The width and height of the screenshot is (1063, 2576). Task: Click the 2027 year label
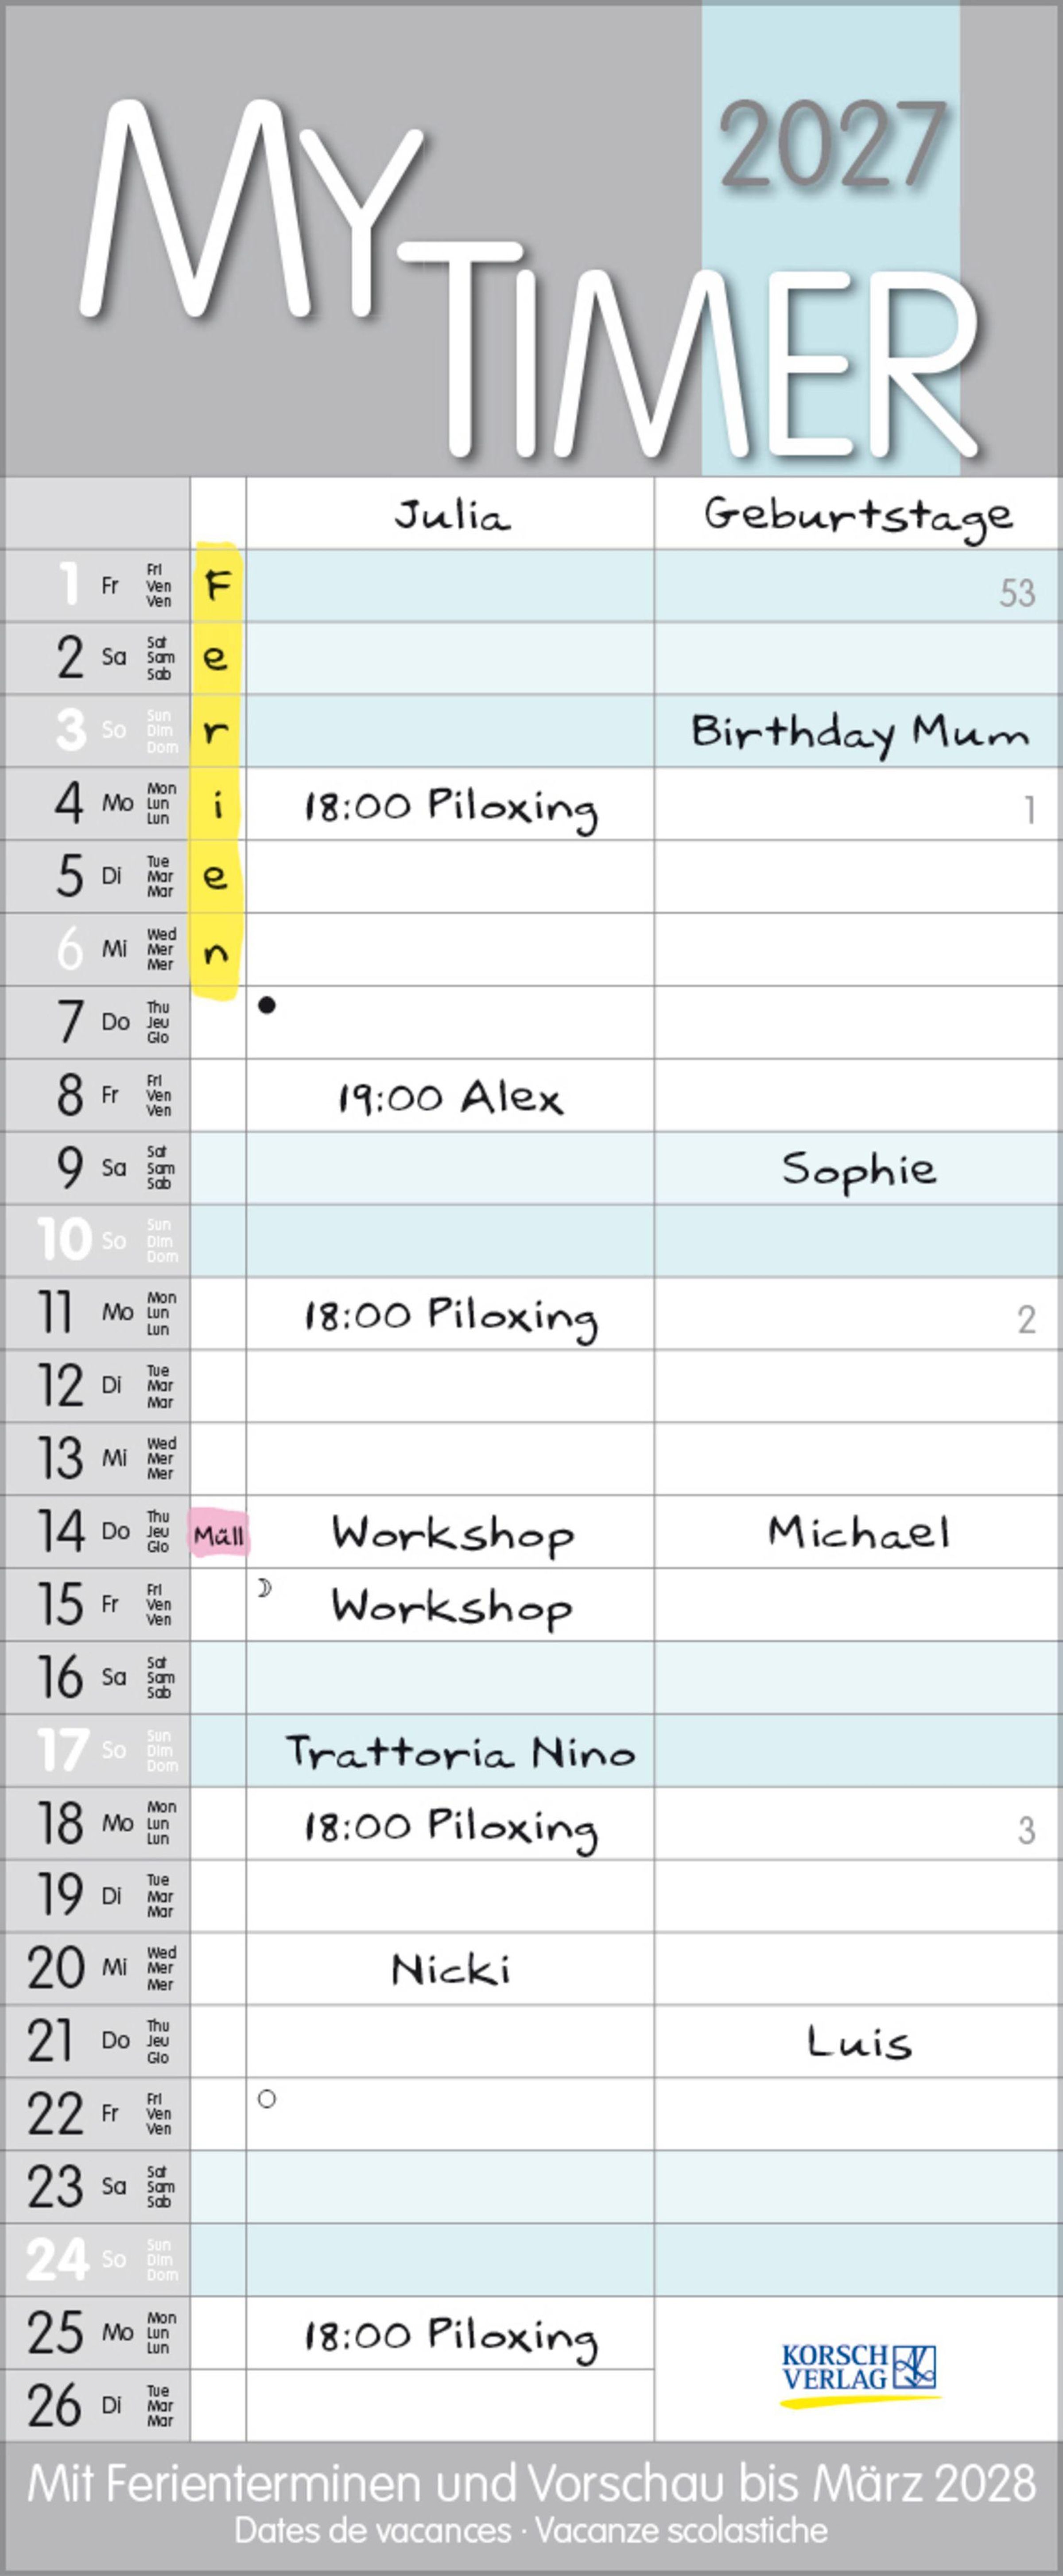coord(833,145)
